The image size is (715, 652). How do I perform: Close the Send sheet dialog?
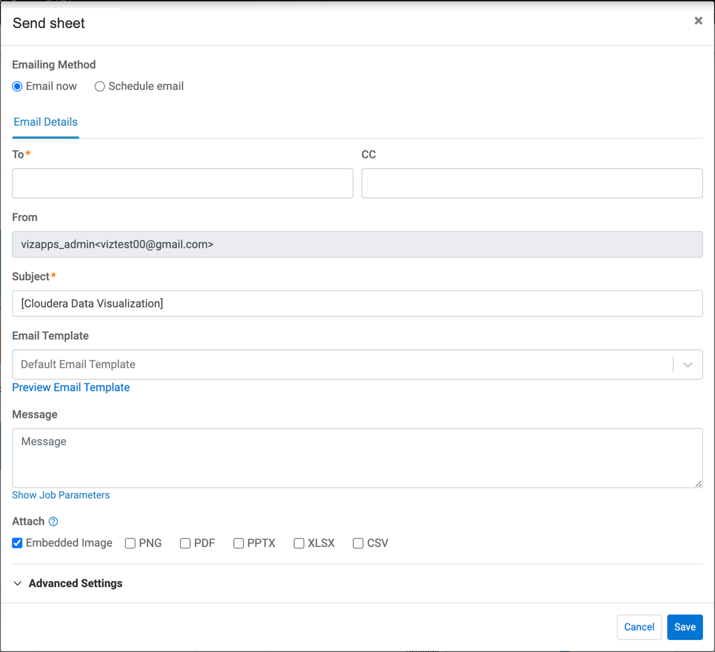point(698,21)
